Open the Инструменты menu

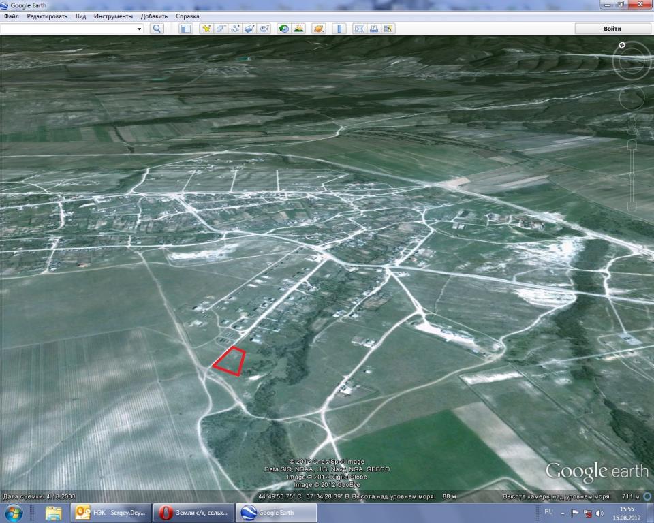[113, 16]
